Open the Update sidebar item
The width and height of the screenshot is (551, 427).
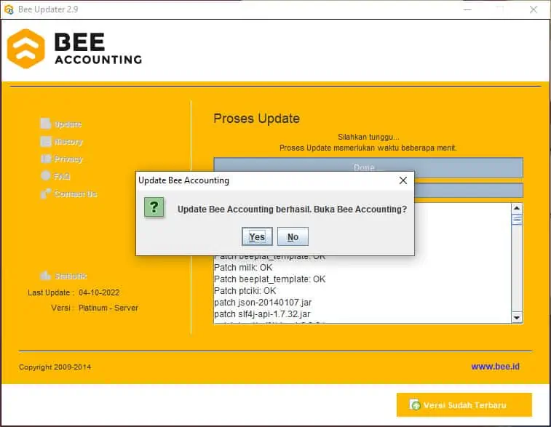(61, 124)
